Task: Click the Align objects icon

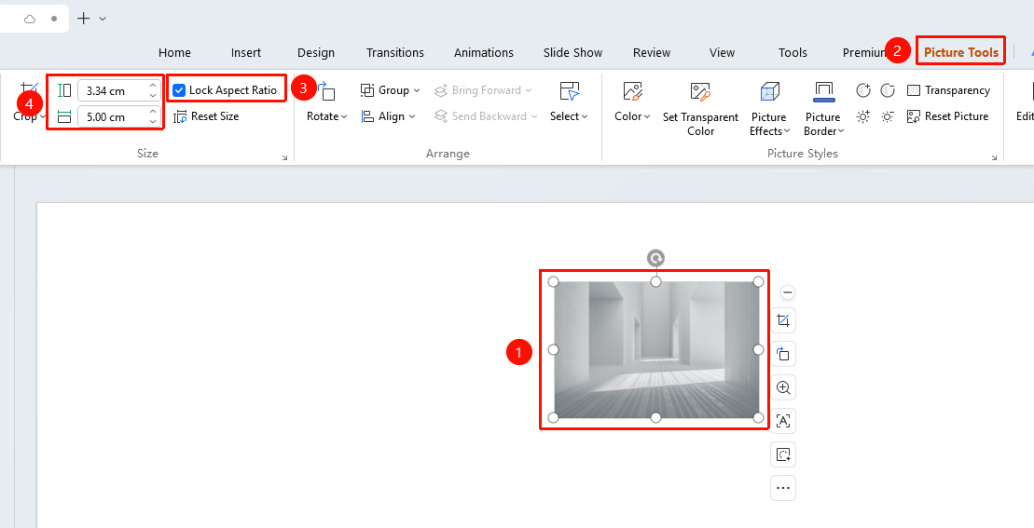Action: coord(367,116)
